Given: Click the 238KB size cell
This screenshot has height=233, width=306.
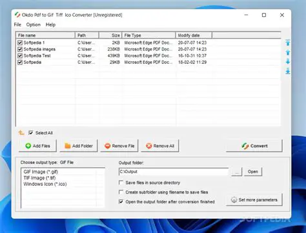Looking at the screenshot, I should 114,49.
